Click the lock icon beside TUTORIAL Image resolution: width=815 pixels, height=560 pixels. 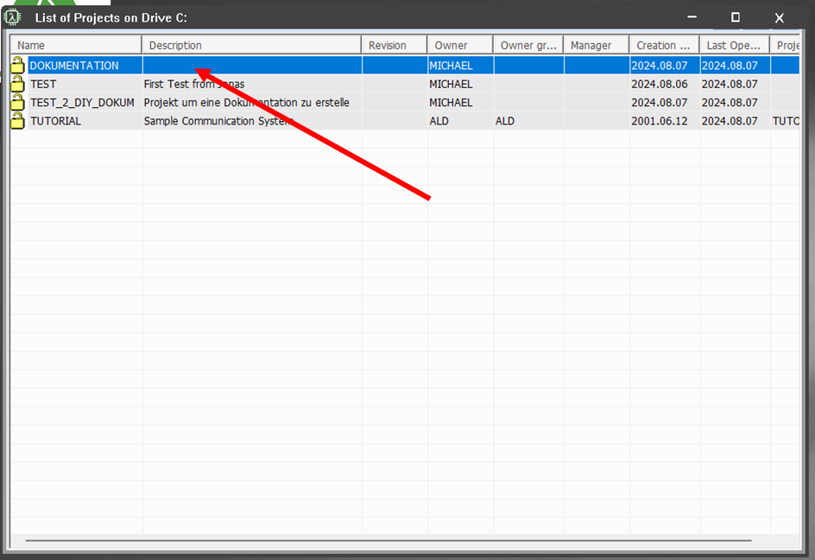pyautogui.click(x=17, y=121)
